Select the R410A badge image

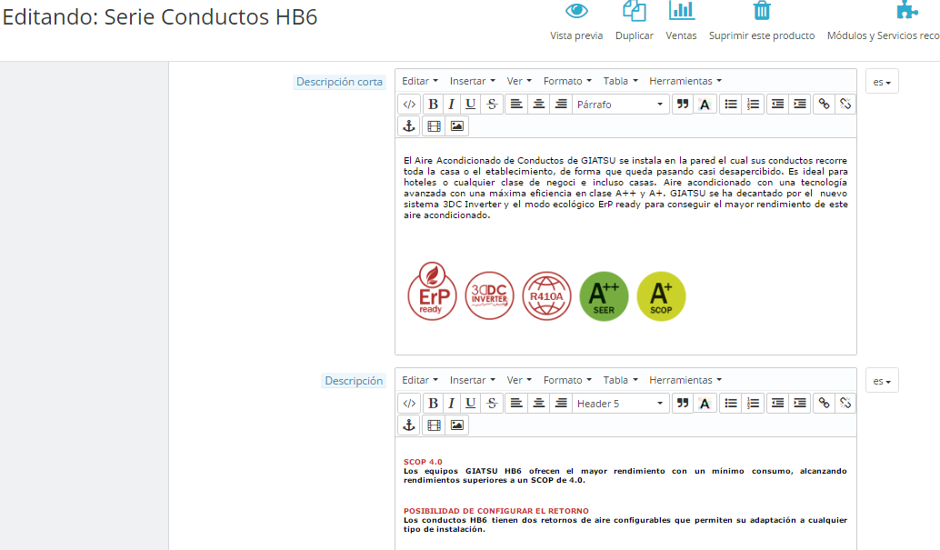coord(546,295)
